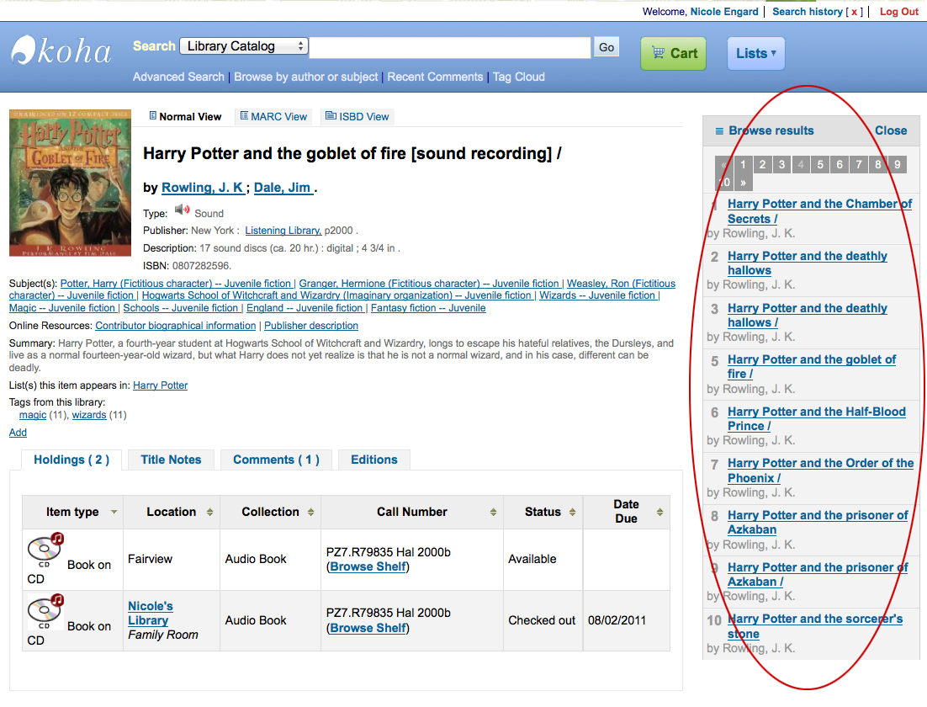This screenshot has width=927, height=707.
Task: Click the Sound type speaker icon
Action: 182,210
